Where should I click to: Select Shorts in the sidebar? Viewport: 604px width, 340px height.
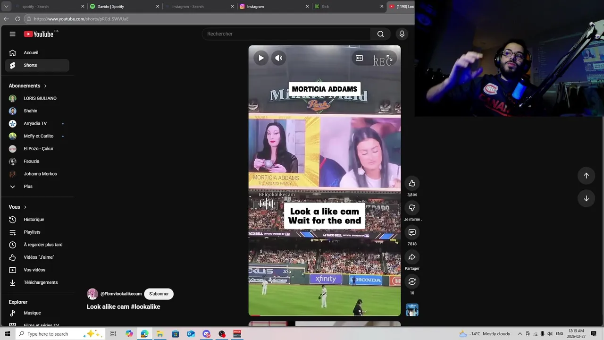point(37,65)
